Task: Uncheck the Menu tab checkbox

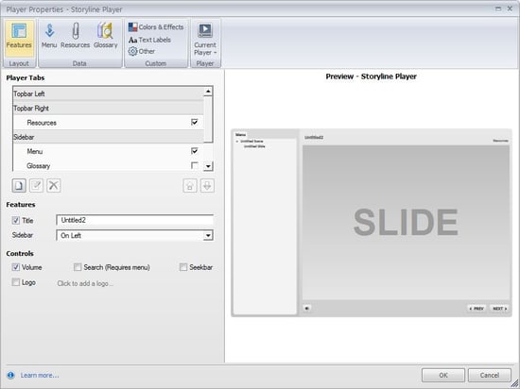Action: click(195, 151)
